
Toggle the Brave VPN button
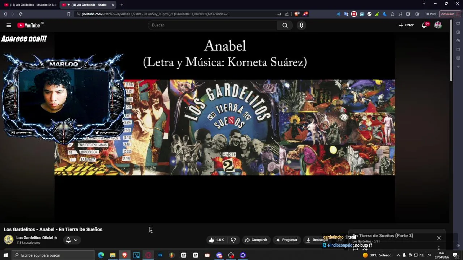431,14
